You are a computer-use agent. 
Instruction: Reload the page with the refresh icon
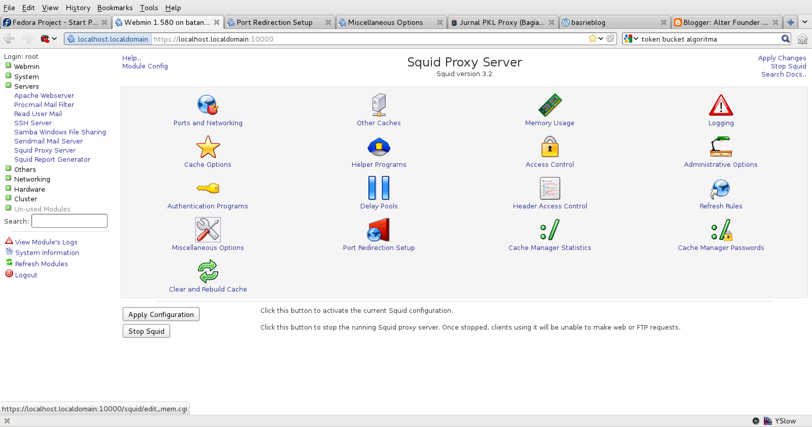[611, 39]
